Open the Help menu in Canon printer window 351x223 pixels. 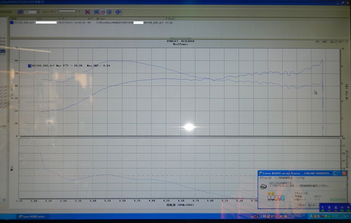300,178
